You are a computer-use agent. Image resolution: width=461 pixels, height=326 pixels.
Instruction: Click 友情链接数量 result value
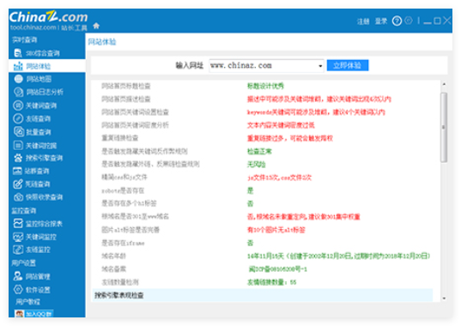tap(271, 282)
